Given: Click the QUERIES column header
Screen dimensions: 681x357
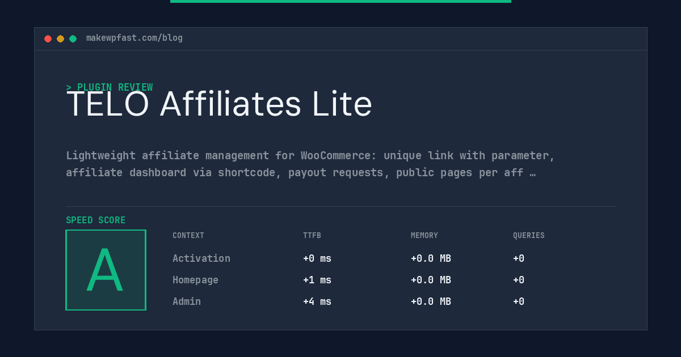Looking at the screenshot, I should (529, 236).
